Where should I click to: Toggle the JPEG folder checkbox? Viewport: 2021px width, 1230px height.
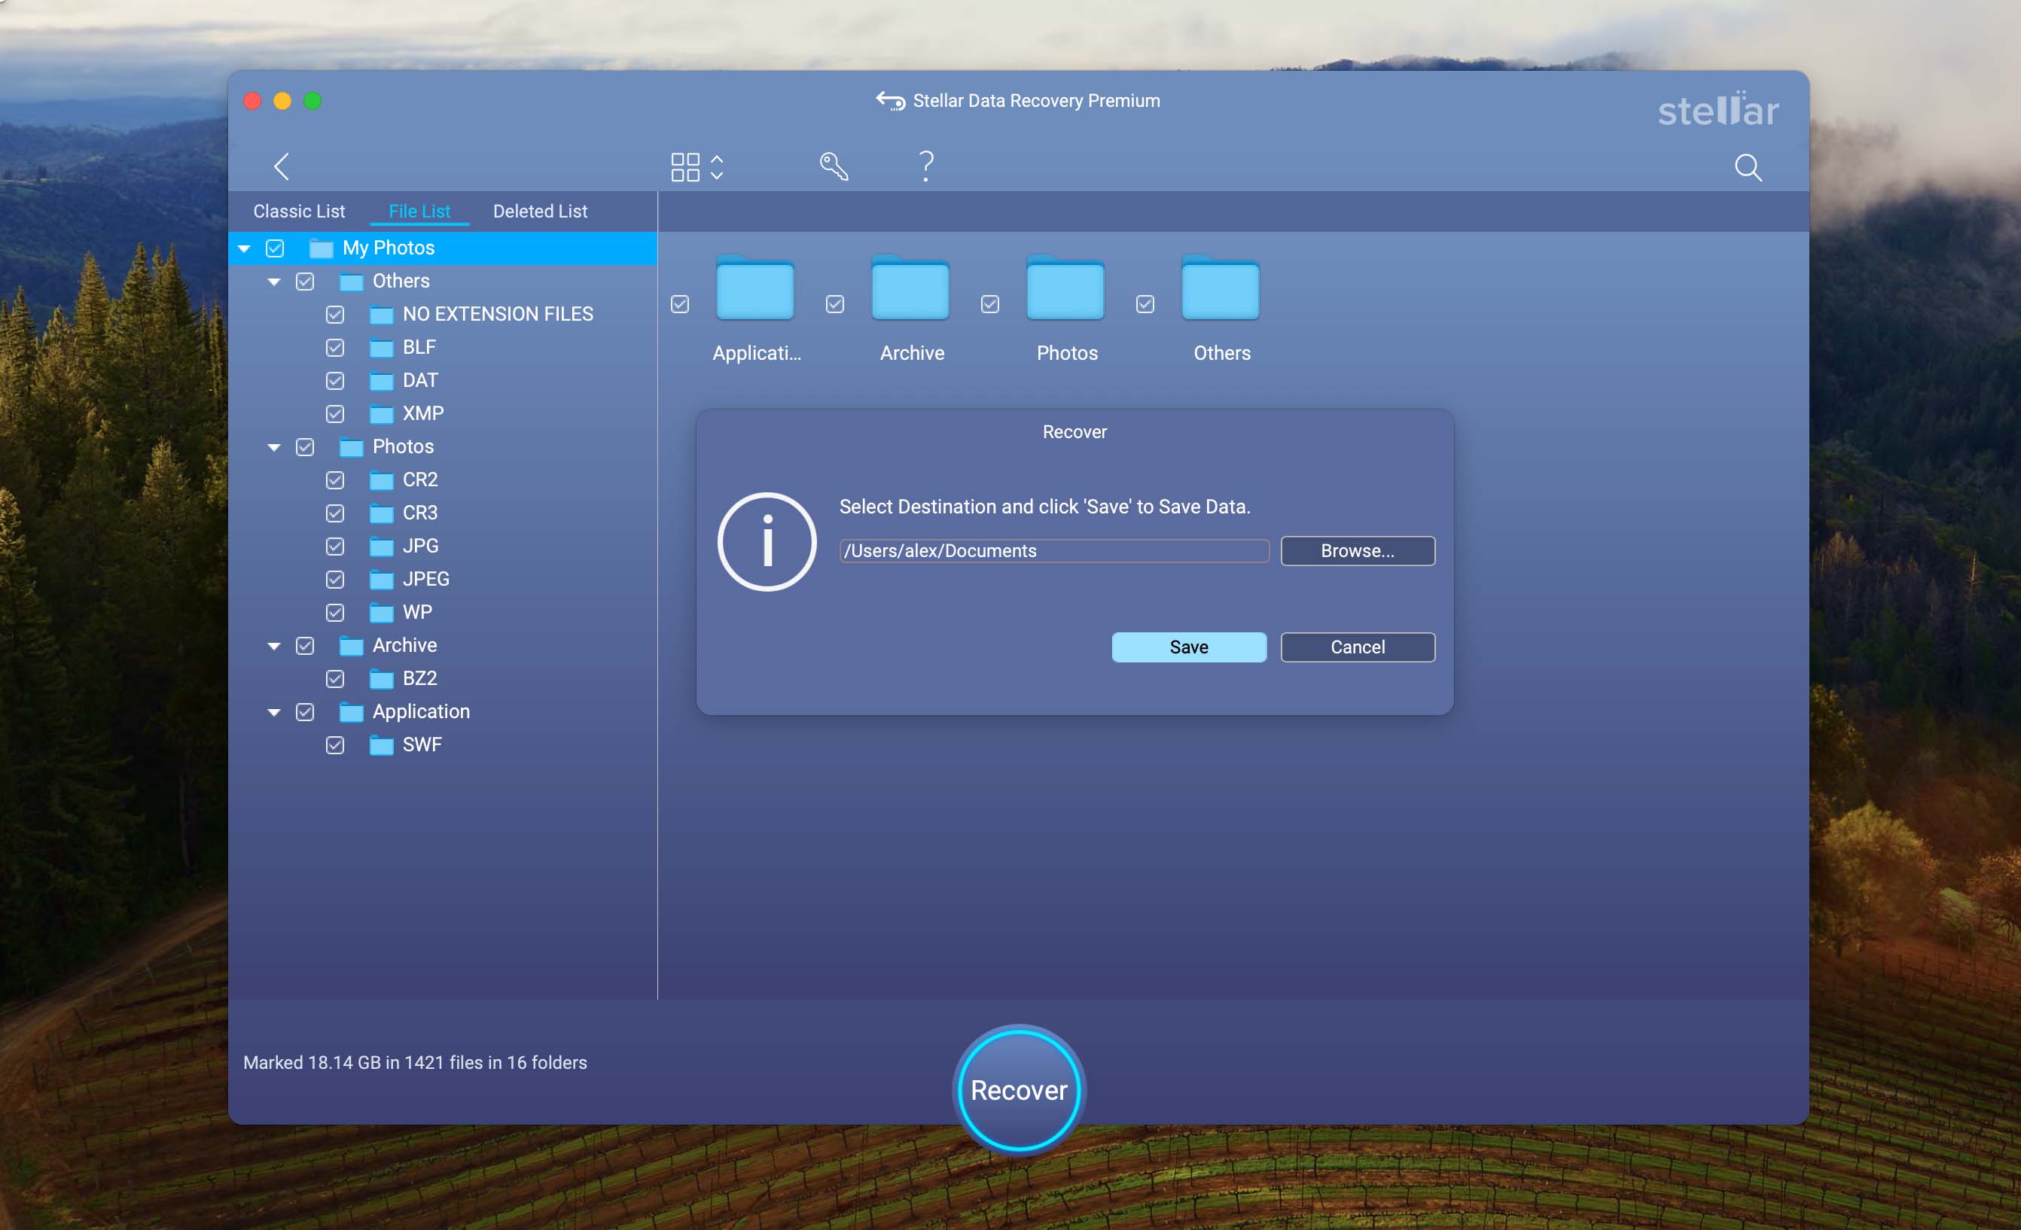(x=334, y=580)
